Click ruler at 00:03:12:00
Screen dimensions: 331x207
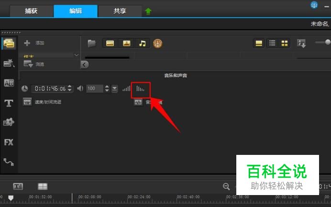[x=287, y=197]
